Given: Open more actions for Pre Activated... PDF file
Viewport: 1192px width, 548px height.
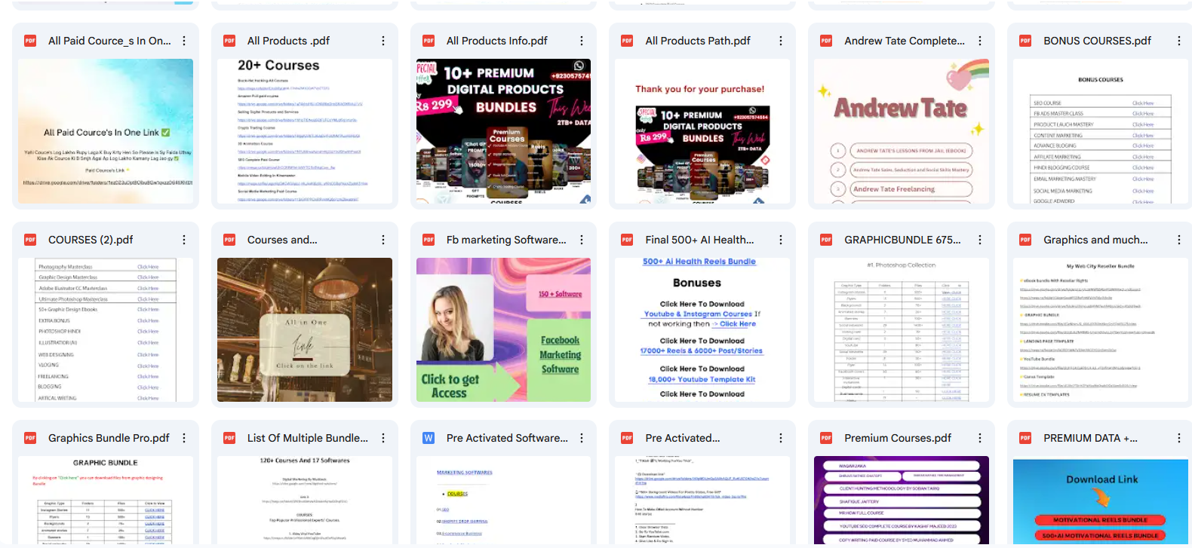Looking at the screenshot, I should coord(781,438).
